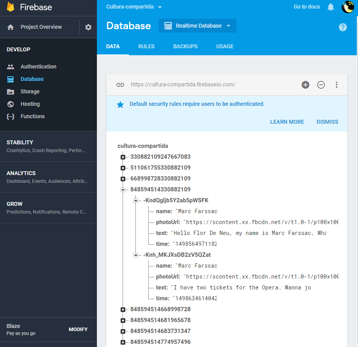Viewport: 358px width, 347px height.
Task: Select the cultura-compartida root node
Action: tap(143, 146)
